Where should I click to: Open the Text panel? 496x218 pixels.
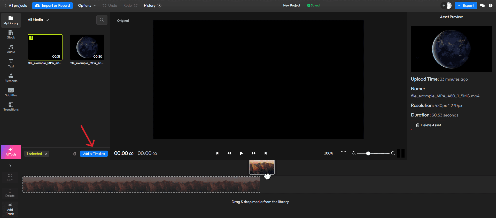(11, 64)
